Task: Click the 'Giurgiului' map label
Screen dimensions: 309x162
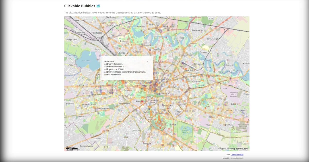Action: [x=147, y=143]
